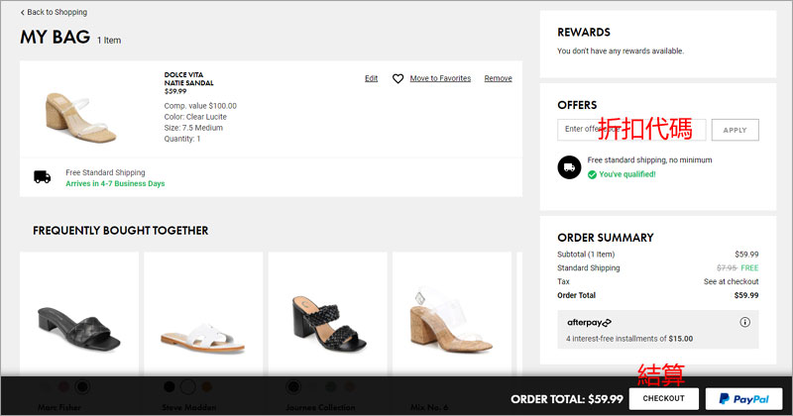Viewport: 793px width, 416px height.
Task: Open the Journee Collection braided heel
Action: coord(327,315)
